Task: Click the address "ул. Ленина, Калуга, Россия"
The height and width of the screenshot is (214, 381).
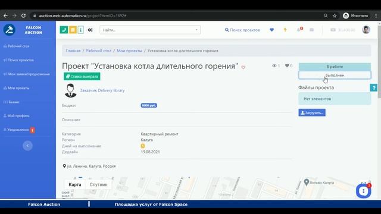Action: pos(89,166)
